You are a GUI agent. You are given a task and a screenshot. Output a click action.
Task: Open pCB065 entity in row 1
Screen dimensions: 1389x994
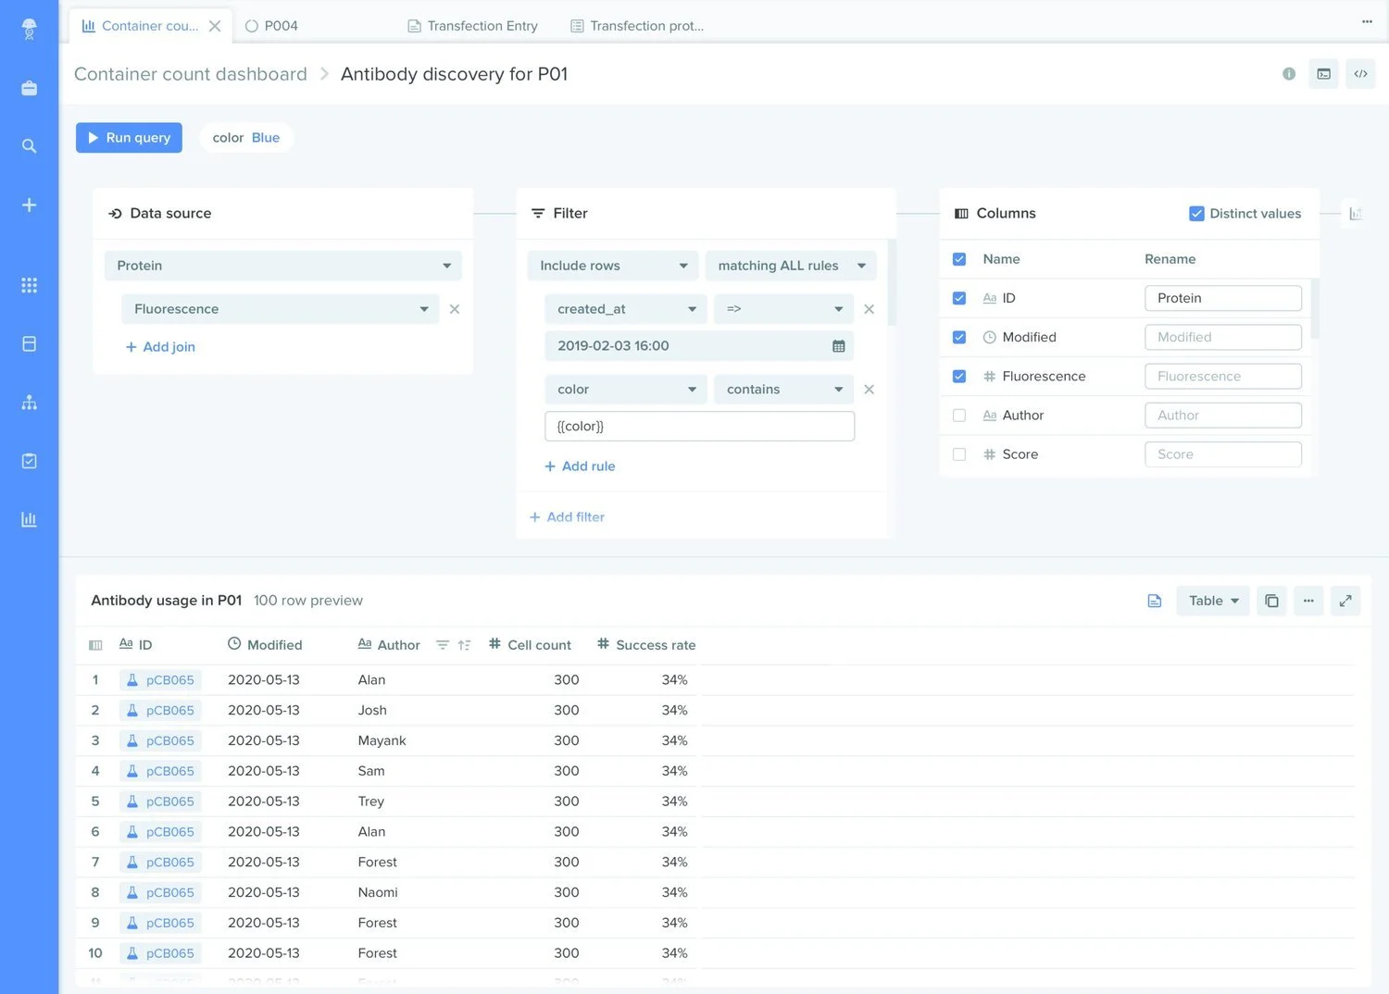click(x=160, y=680)
